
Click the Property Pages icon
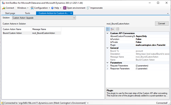117,29
